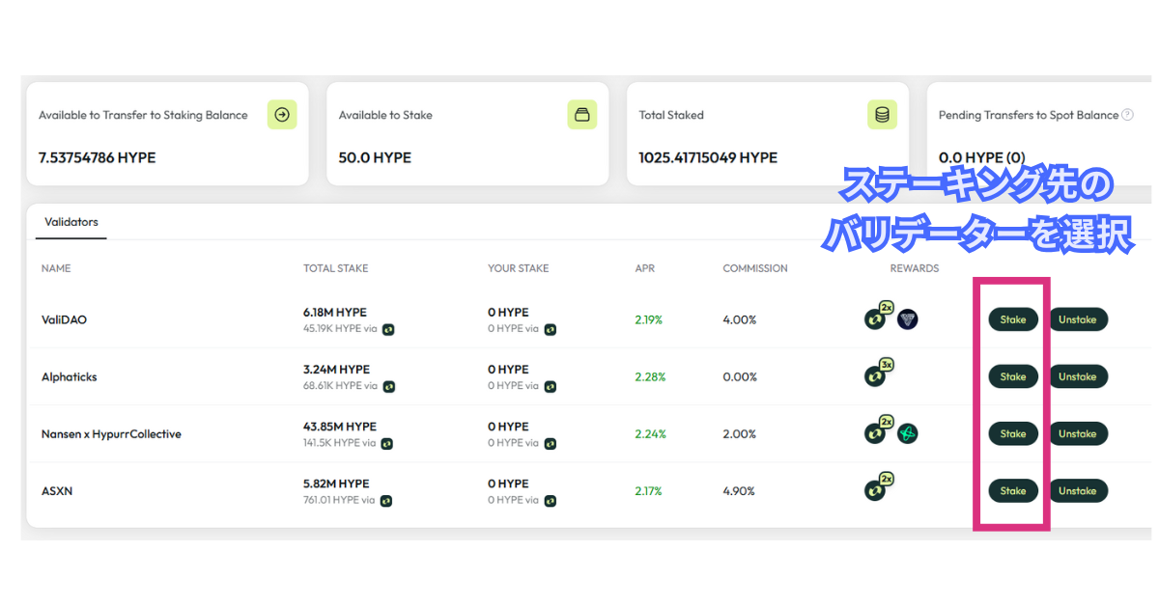1159x608 pixels.
Task: Click the token icon beside 68.61K HYPE via
Action: coord(388,386)
